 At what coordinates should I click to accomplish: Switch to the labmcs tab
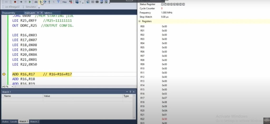[48, 13]
